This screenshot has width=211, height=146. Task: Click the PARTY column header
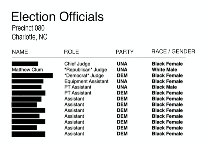125,52
